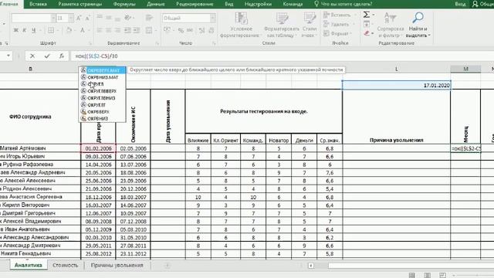This screenshot has width=494, height=278.
Task: Click in the formula bar text
Action: click(x=96, y=56)
